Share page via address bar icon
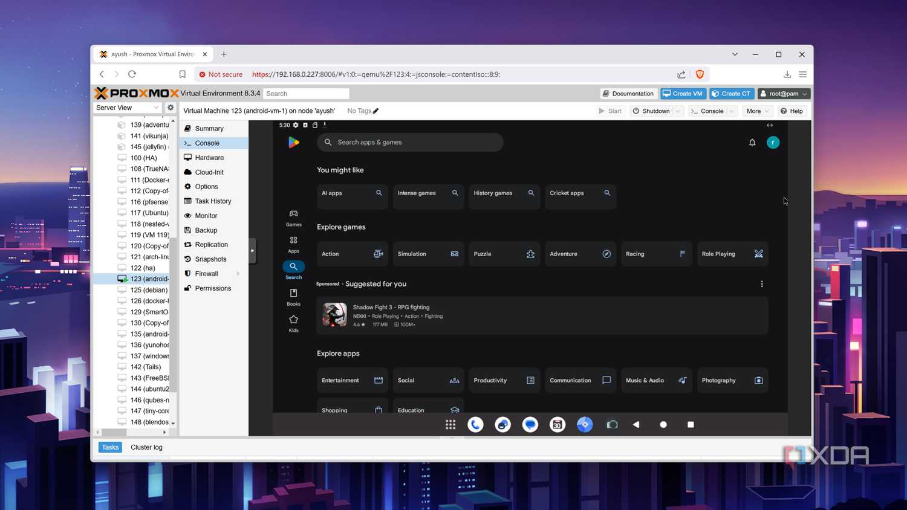This screenshot has width=907, height=510. click(681, 74)
